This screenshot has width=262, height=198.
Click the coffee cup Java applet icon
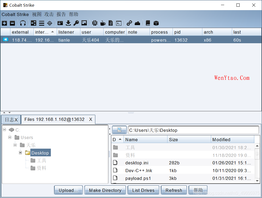[103, 23]
